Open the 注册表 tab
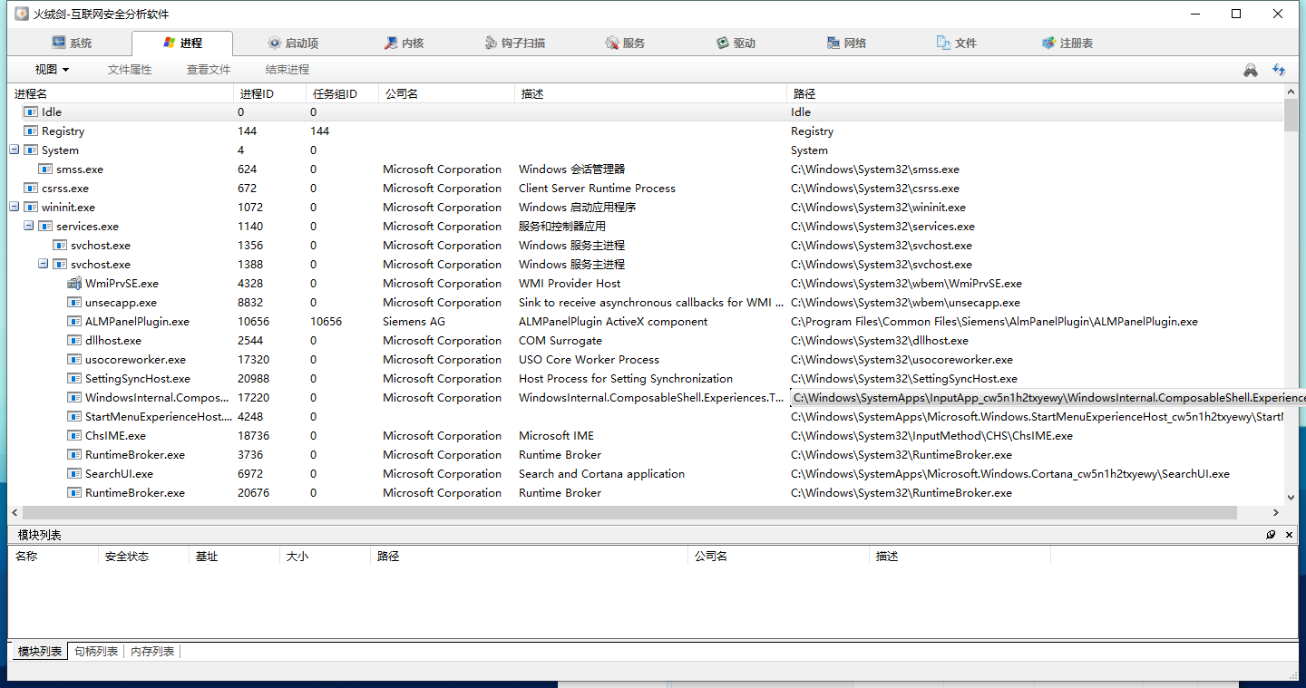This screenshot has height=688, width=1306. tap(1067, 43)
